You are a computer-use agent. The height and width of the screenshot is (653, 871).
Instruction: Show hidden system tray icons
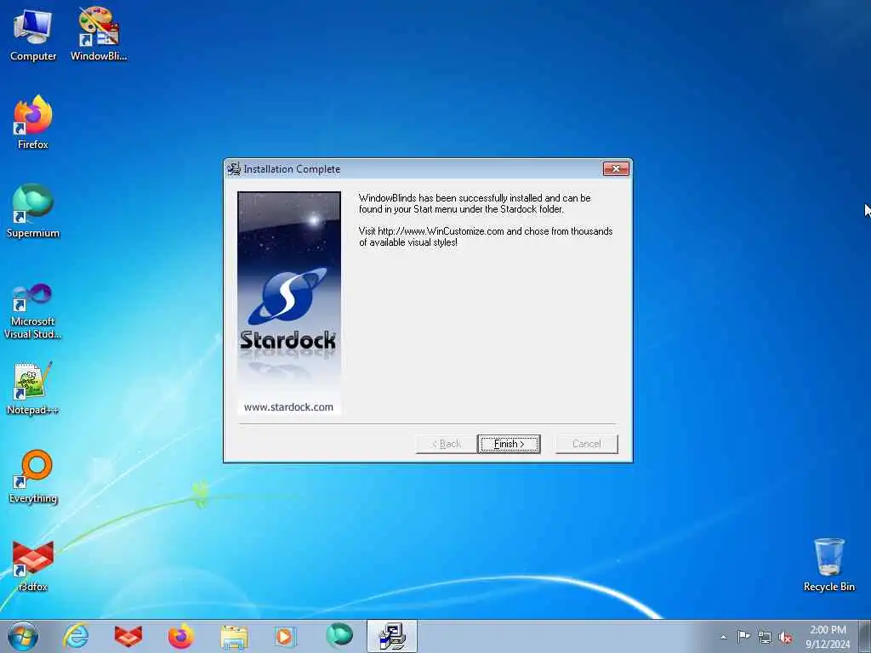[723, 638]
